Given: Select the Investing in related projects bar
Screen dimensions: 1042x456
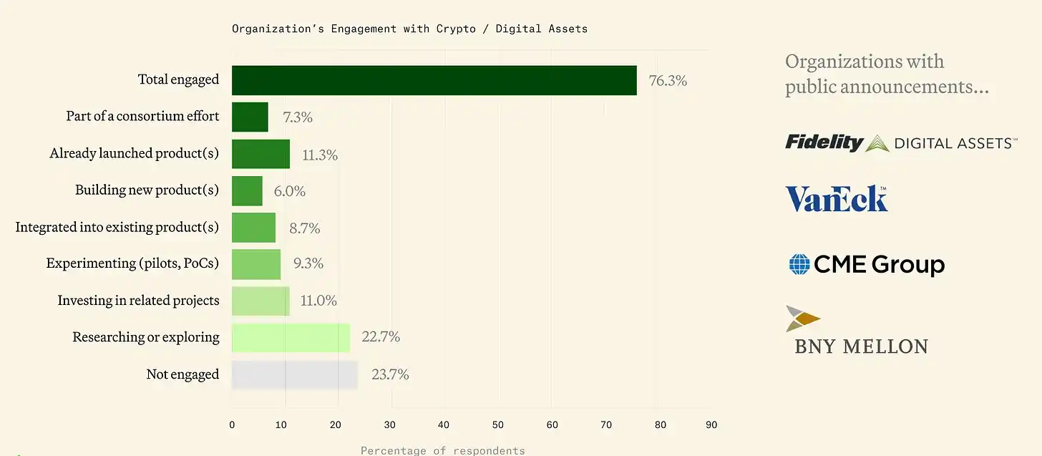Looking at the screenshot, I should click(x=260, y=301).
